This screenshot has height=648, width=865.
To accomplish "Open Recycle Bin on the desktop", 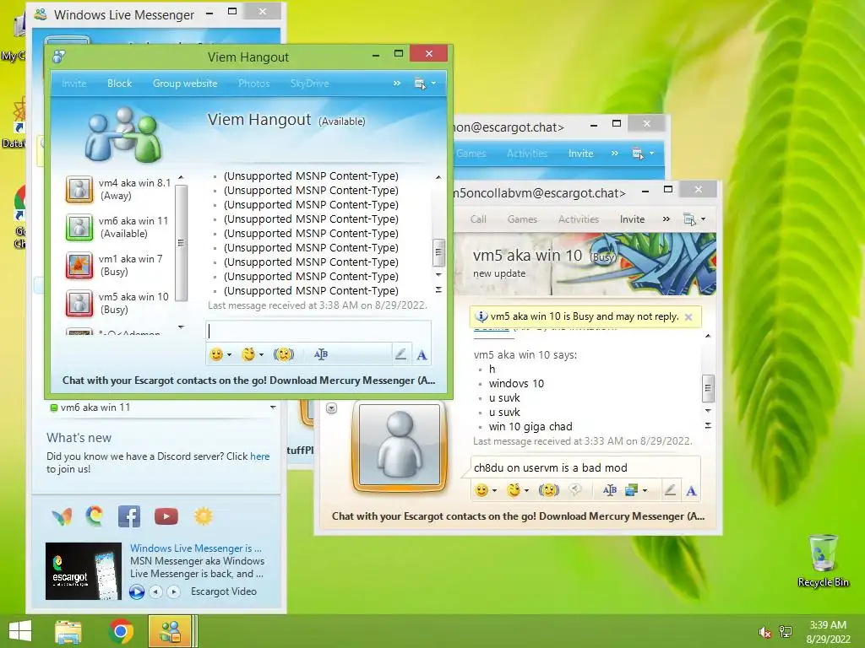I will click(823, 560).
